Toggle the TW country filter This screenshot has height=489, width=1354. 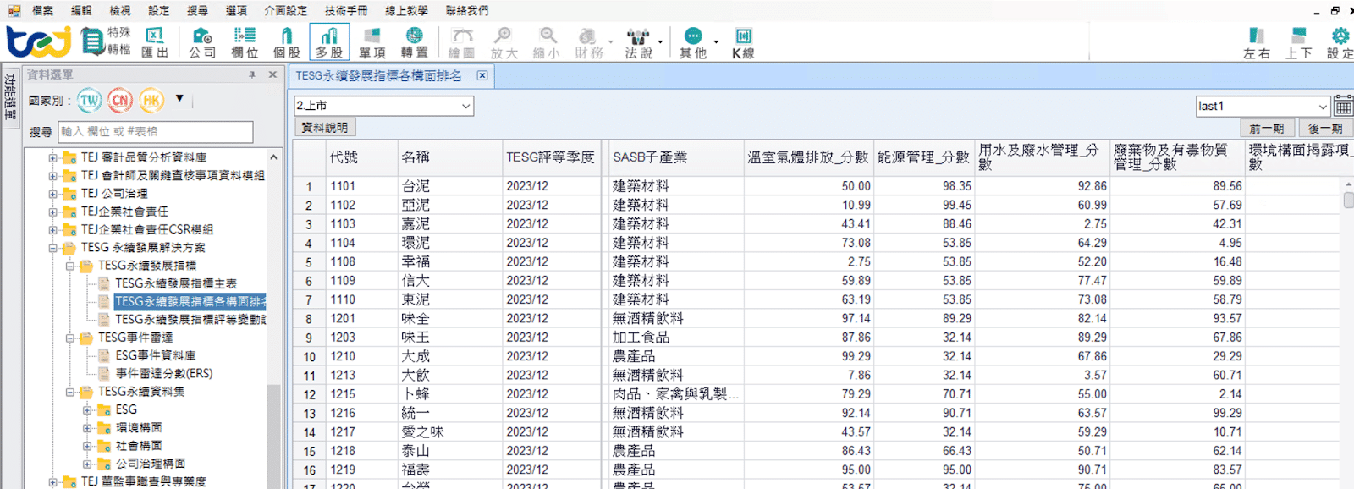[90, 101]
